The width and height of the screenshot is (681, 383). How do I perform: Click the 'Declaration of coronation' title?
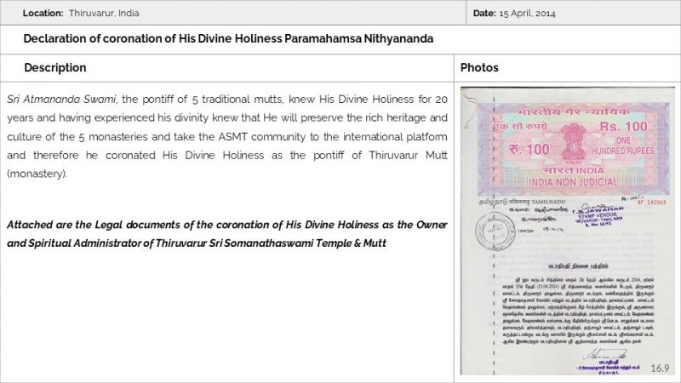[228, 39]
